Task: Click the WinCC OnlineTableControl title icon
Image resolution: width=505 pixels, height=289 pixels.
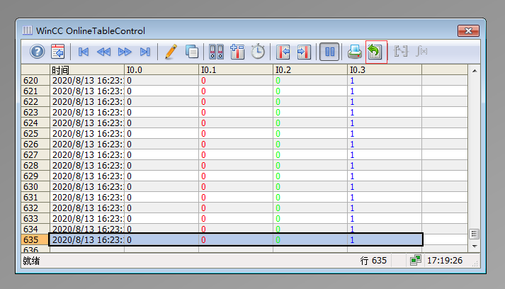Action: click(x=28, y=30)
